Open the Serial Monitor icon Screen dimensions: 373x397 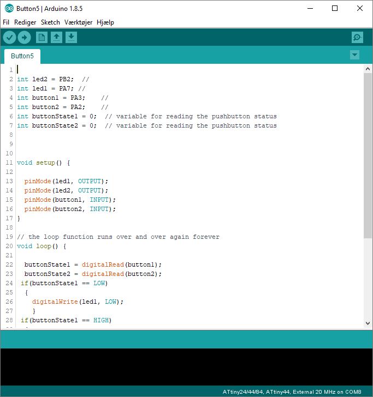tap(357, 38)
